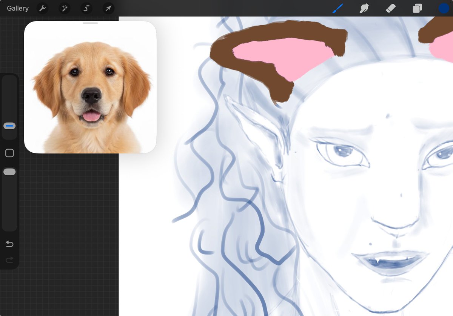Open the active blue color picker
This screenshot has height=316, width=453.
click(x=444, y=8)
